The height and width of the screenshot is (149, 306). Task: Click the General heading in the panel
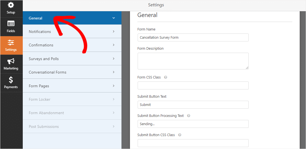(147, 15)
